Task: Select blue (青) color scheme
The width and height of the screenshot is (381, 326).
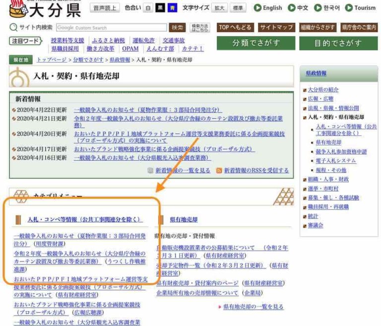Action: pyautogui.click(x=172, y=8)
